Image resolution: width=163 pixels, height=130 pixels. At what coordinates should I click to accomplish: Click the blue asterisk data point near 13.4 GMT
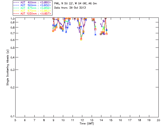tap(95, 35)
